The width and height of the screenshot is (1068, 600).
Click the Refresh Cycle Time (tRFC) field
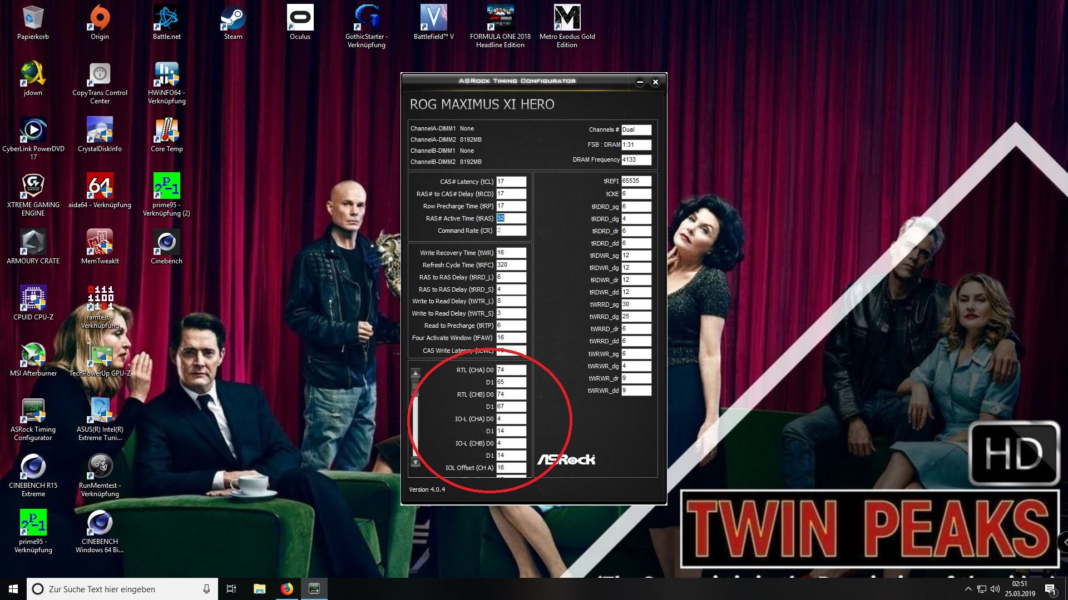click(x=511, y=265)
